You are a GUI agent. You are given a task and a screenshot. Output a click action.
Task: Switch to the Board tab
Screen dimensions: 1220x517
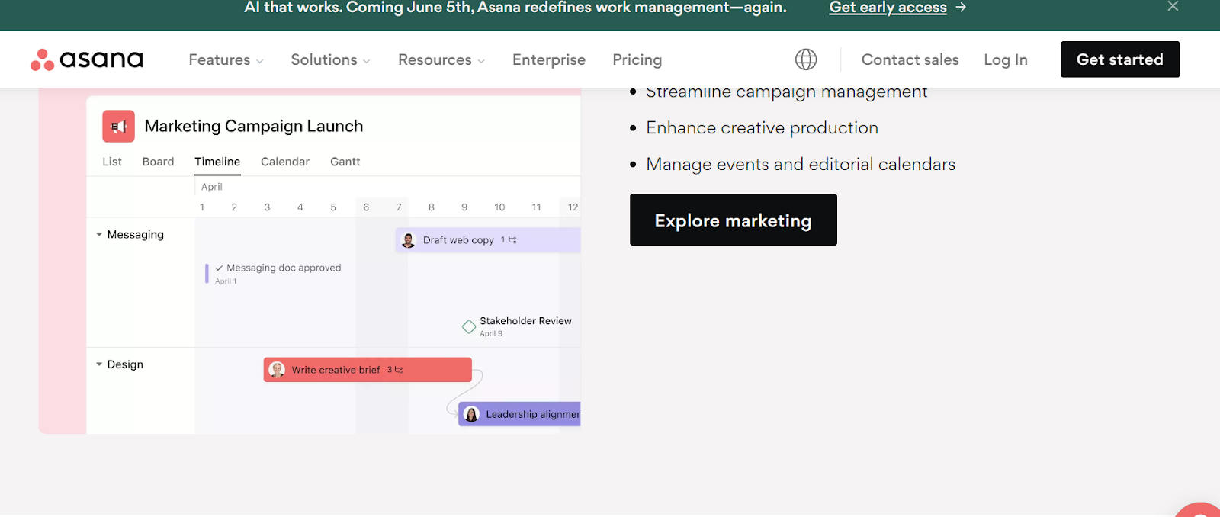tap(158, 162)
